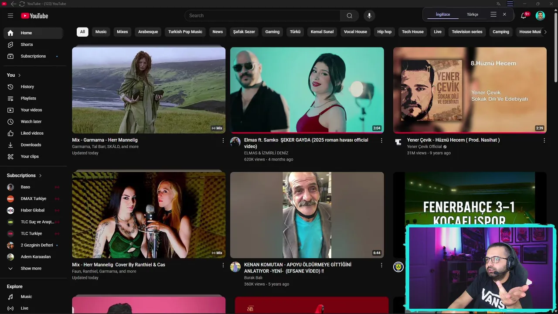The image size is (558, 314).
Task: Open the browser main menu icon
Action: click(510, 4)
